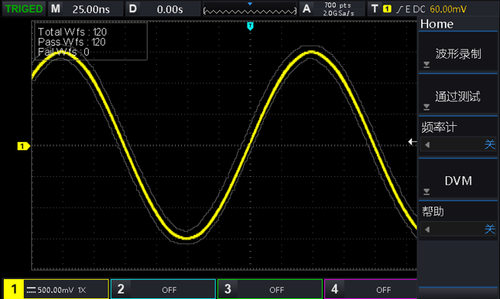The width and height of the screenshot is (500, 299).
Task: Select the M timebase icon
Action: click(56, 9)
